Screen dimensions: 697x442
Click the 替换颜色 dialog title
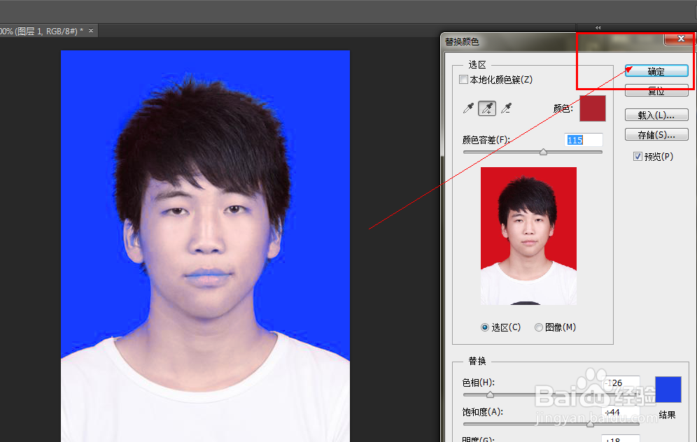462,42
